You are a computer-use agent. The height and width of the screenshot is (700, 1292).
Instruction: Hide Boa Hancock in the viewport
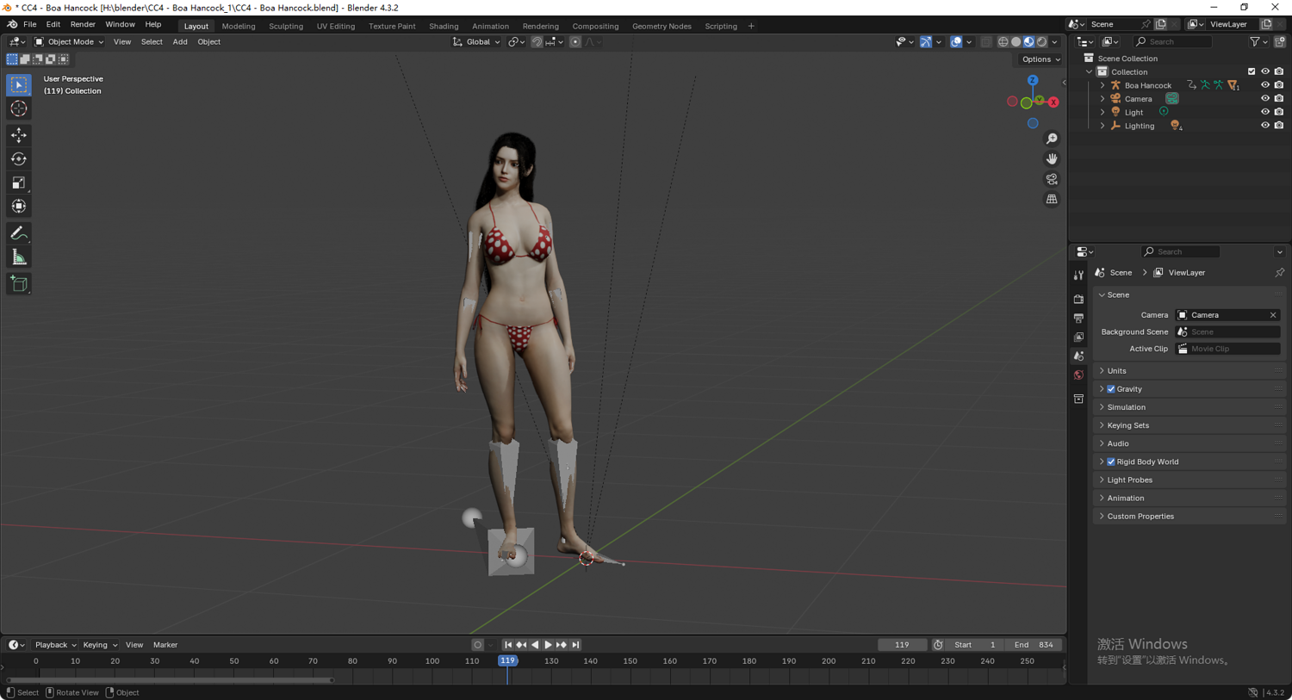click(x=1265, y=85)
